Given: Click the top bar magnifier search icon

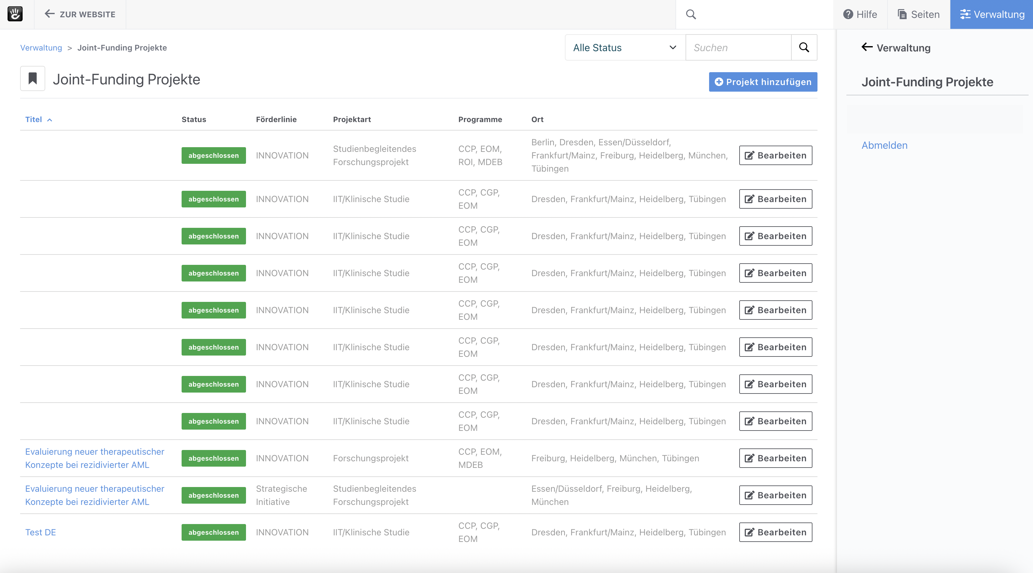Looking at the screenshot, I should [691, 14].
